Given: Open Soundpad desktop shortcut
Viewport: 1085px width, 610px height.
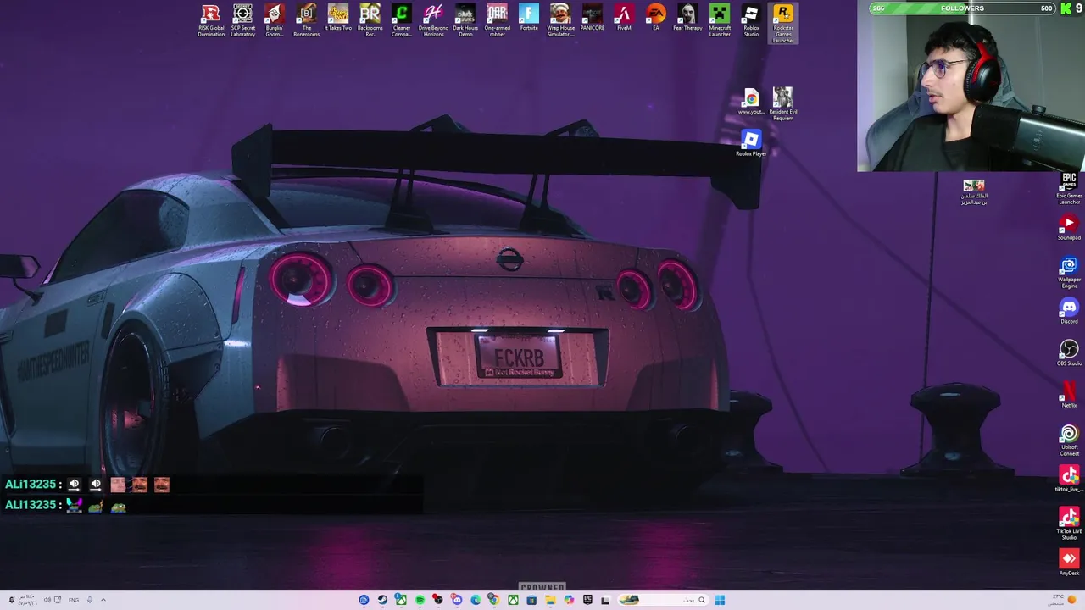Looking at the screenshot, I should [x=1069, y=228].
